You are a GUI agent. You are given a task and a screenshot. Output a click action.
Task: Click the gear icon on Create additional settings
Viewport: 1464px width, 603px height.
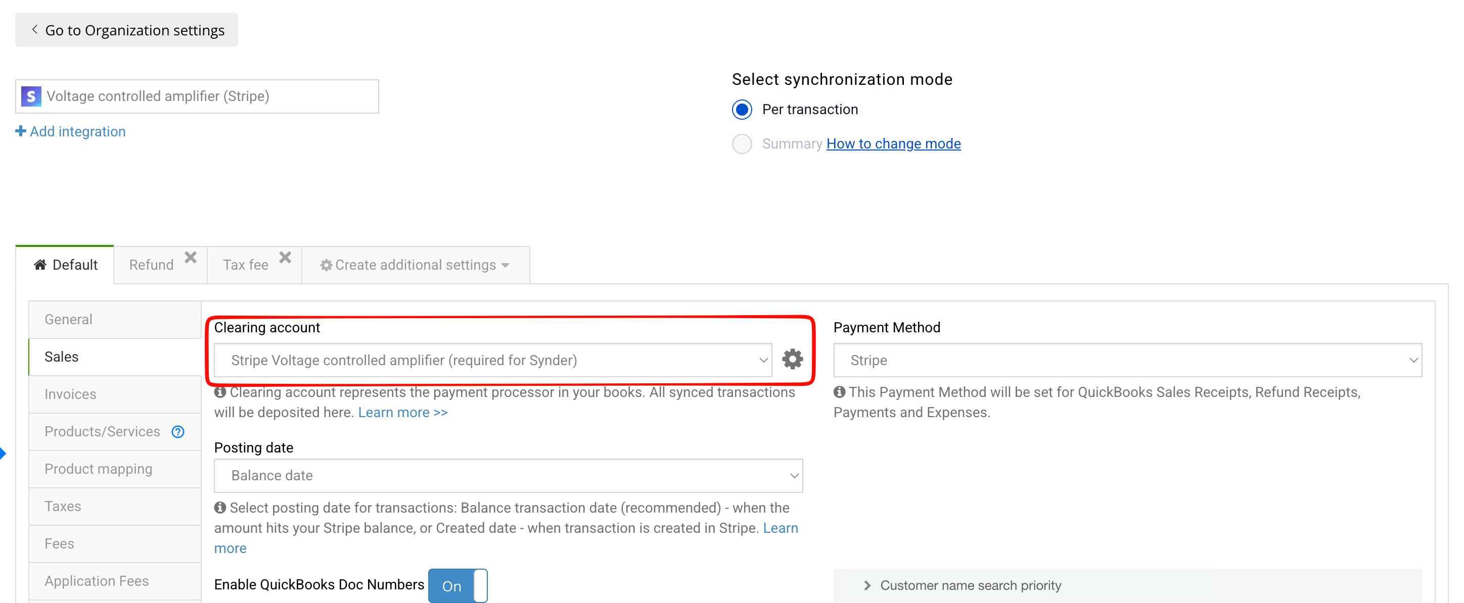(x=326, y=265)
